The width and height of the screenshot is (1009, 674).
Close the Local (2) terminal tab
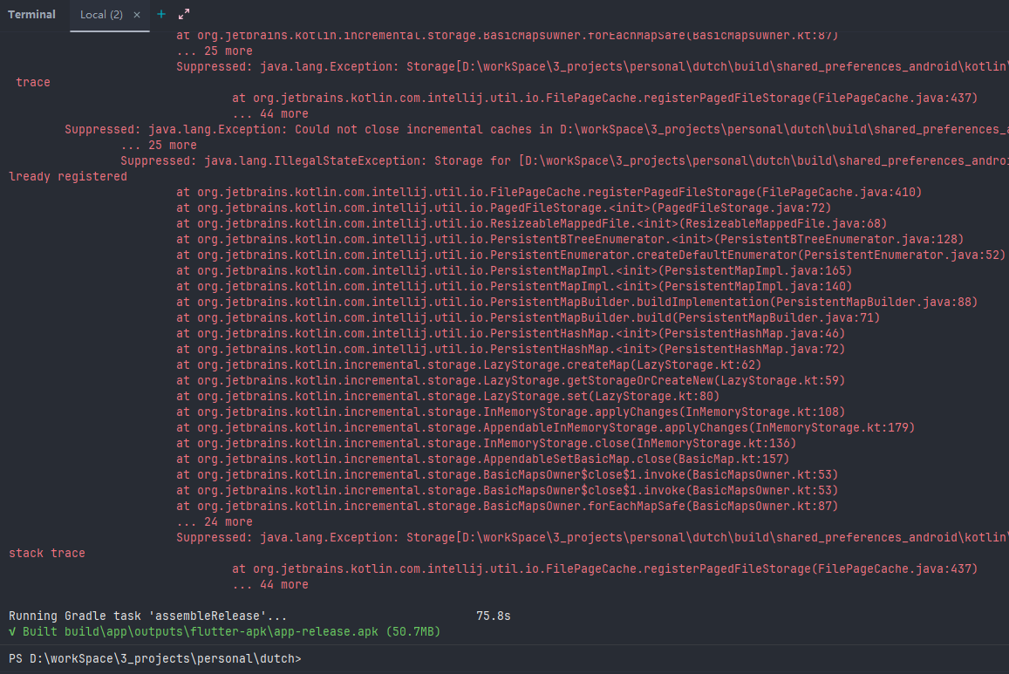[x=137, y=15]
